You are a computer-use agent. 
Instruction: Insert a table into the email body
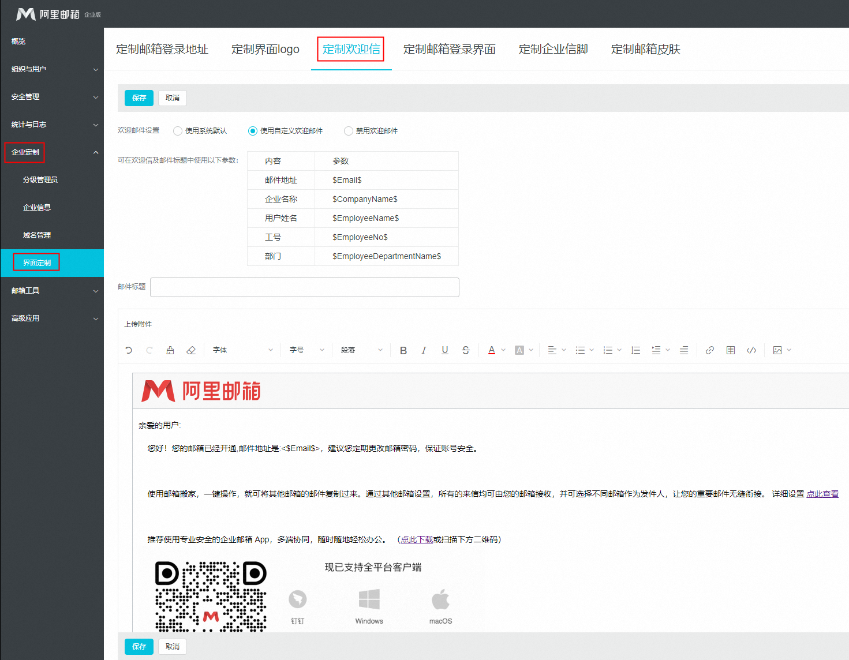pyautogui.click(x=730, y=350)
